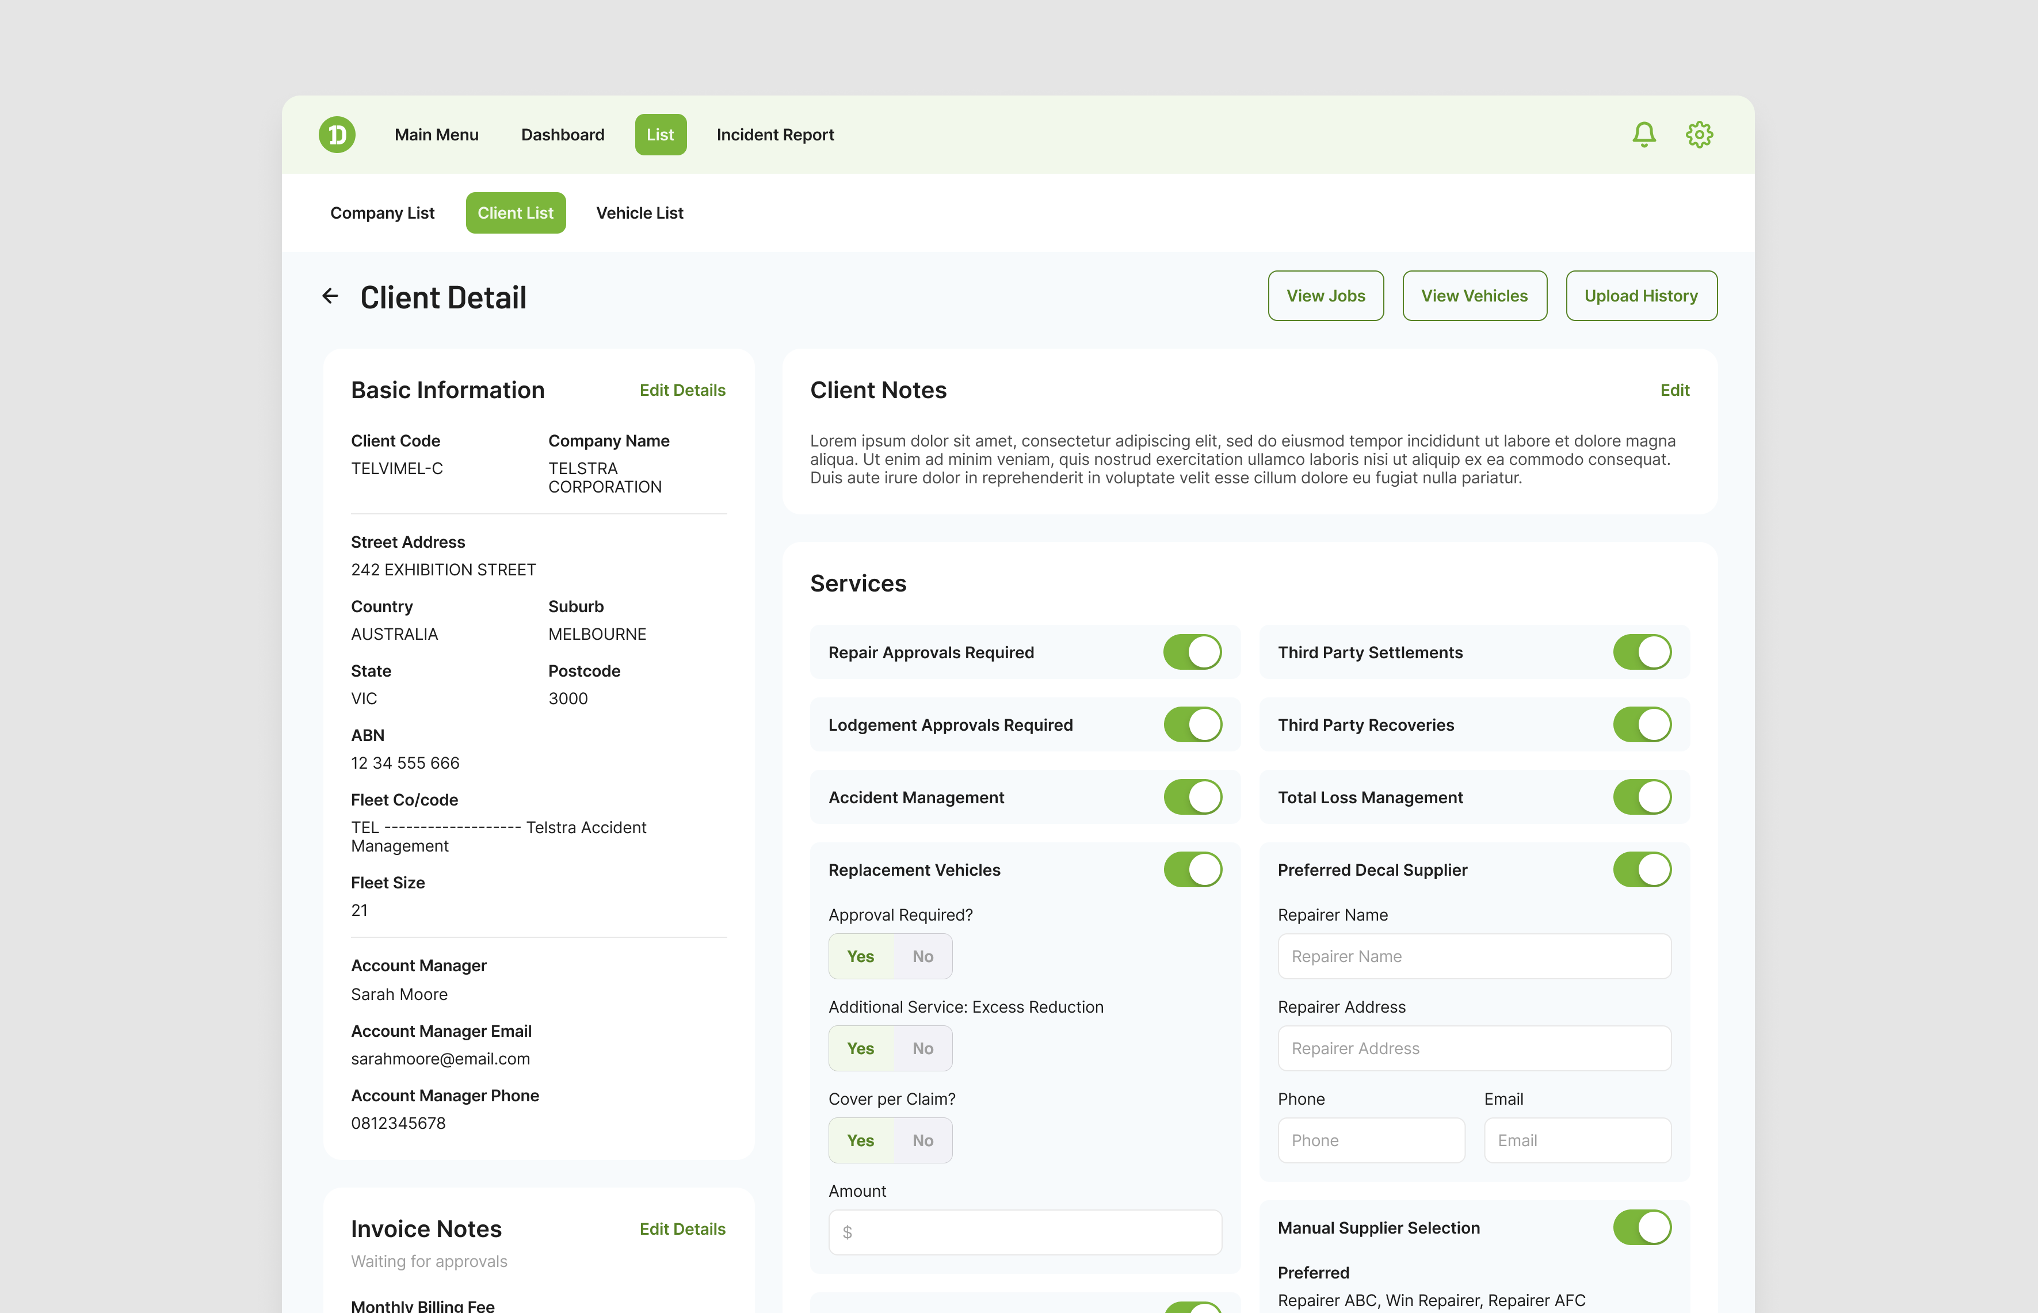The image size is (2038, 1313).
Task: Click the View Vehicles button
Action: point(1475,296)
